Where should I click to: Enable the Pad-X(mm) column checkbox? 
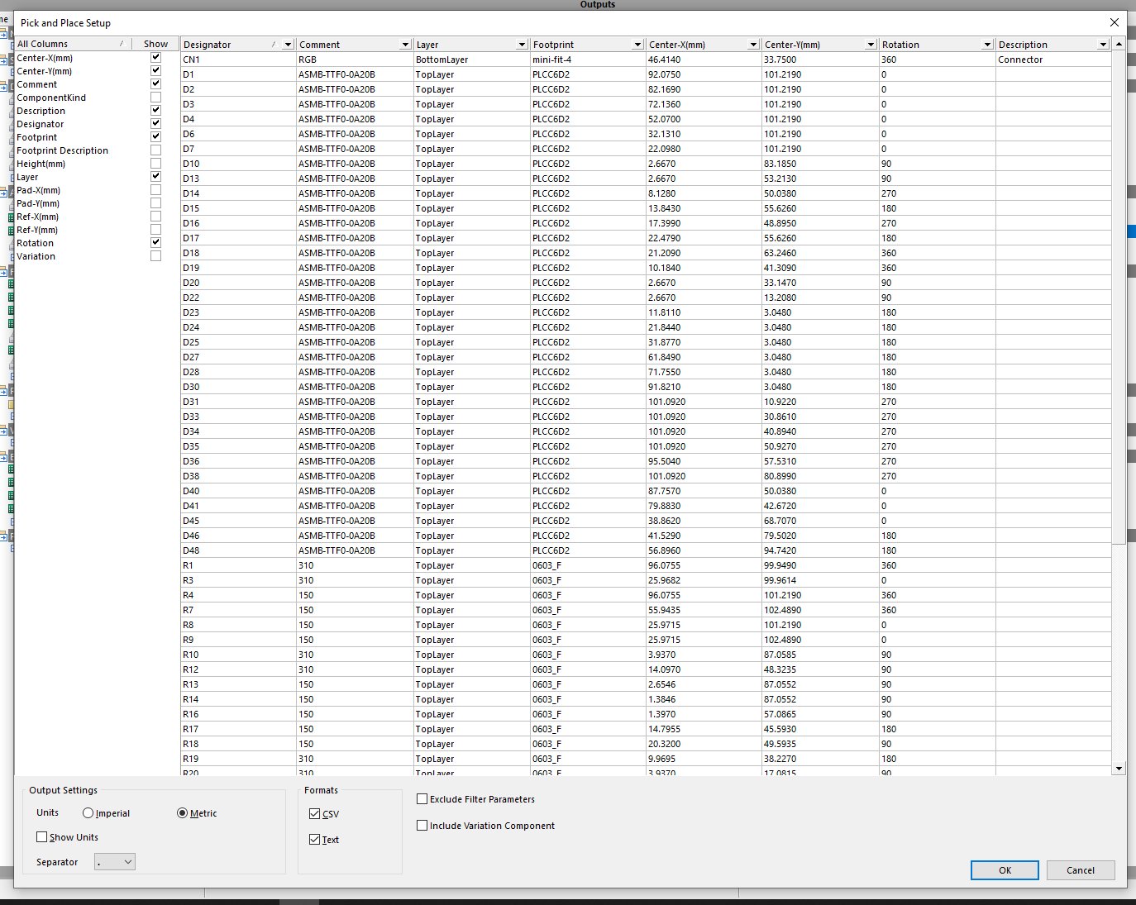[155, 190]
